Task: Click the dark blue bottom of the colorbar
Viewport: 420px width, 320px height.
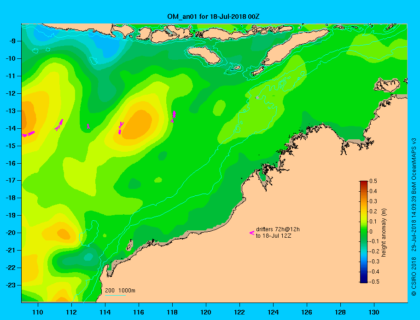Action: 364,281
